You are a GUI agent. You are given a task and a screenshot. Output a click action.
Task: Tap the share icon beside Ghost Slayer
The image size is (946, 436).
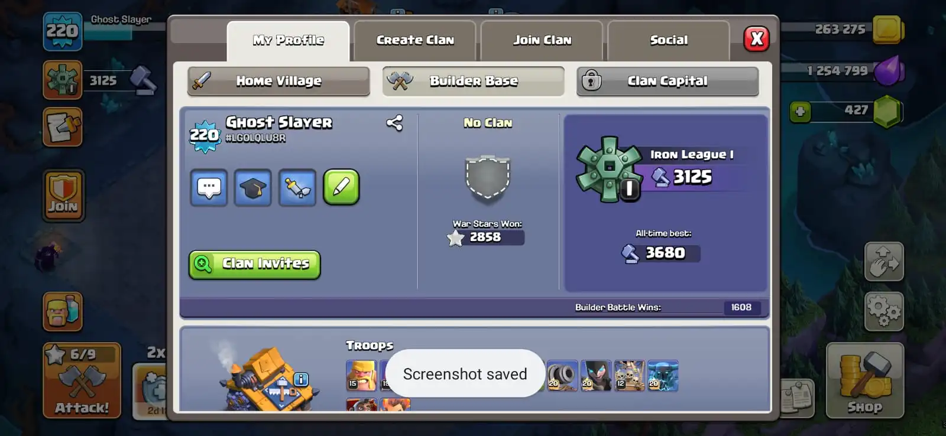[394, 123]
